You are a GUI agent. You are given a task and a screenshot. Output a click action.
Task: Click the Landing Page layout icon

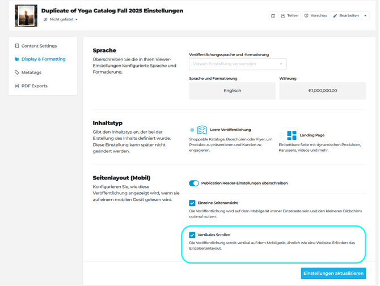(x=292, y=135)
